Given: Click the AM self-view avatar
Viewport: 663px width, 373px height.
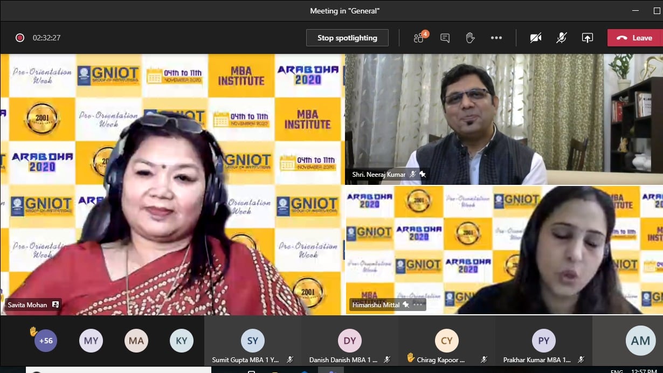Looking at the screenshot, I should click(640, 341).
